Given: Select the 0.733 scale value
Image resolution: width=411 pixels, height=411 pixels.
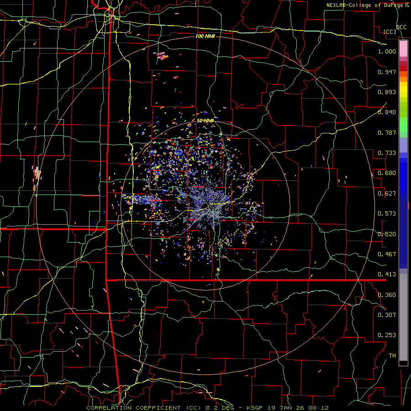Looking at the screenshot, I should 387,153.
